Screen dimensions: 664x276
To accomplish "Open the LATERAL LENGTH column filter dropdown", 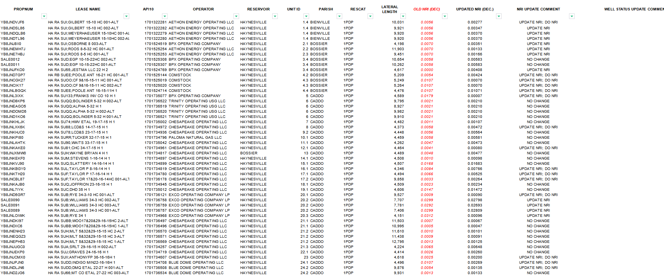I will coord(403,16).
